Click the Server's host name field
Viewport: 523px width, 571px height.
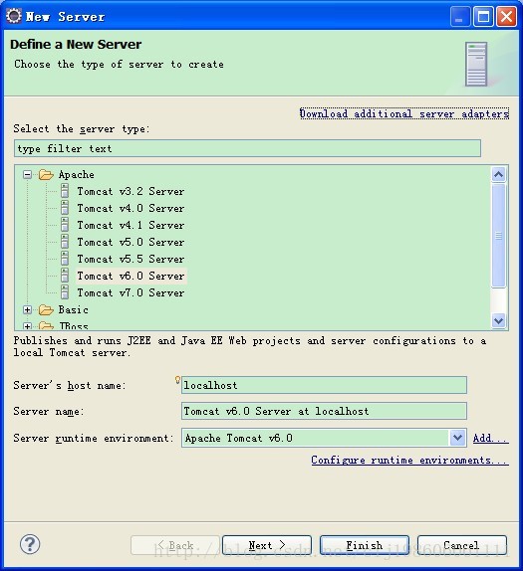[x=324, y=385]
